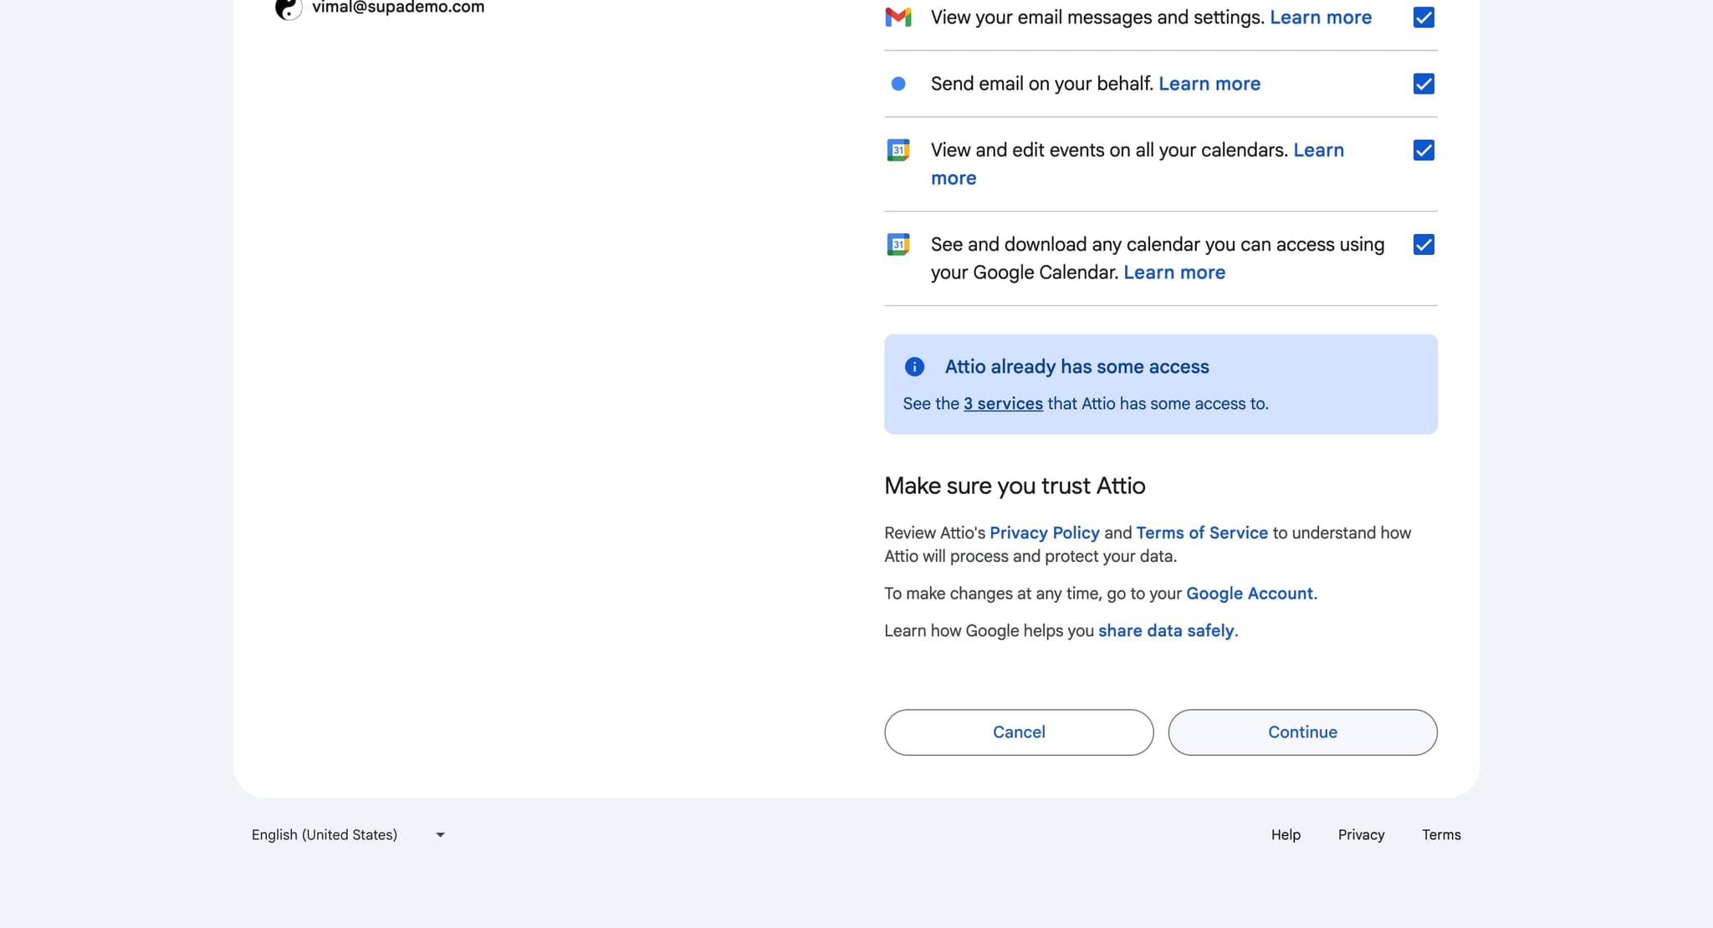The image size is (1713, 928).
Task: Open the Help footer link
Action: pyautogui.click(x=1285, y=834)
